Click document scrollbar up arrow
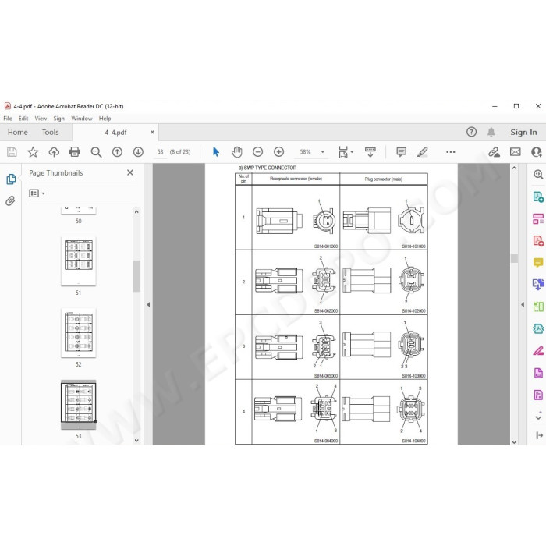Screen dimensions: 546x546 click(x=514, y=168)
